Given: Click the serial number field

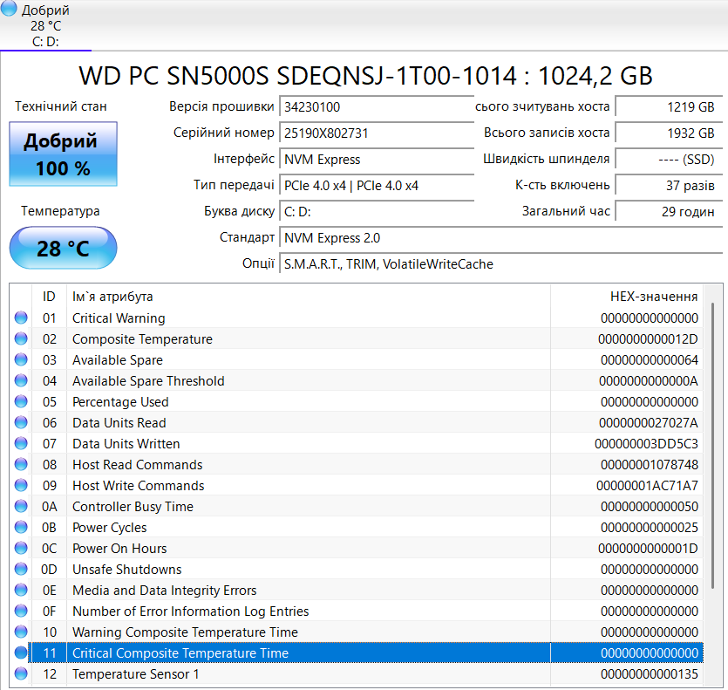Looking at the screenshot, I should click(377, 133).
